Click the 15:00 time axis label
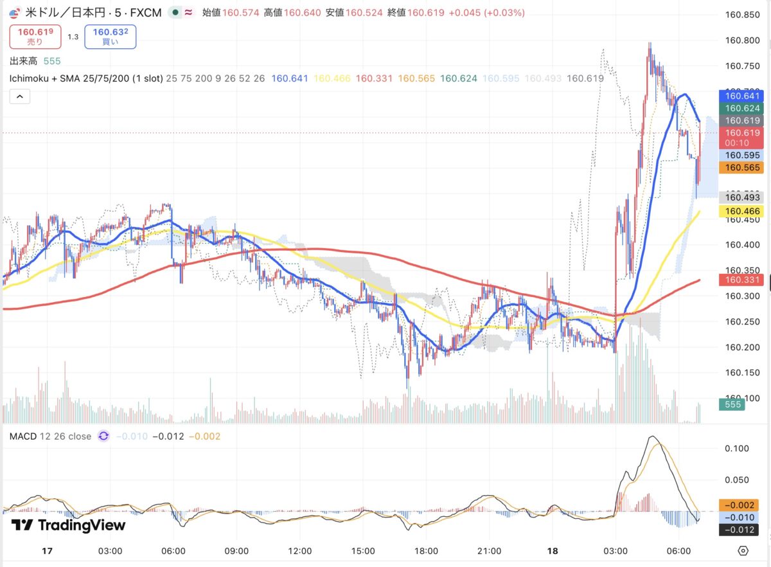Viewport: 771px width, 567px height. coord(364,551)
